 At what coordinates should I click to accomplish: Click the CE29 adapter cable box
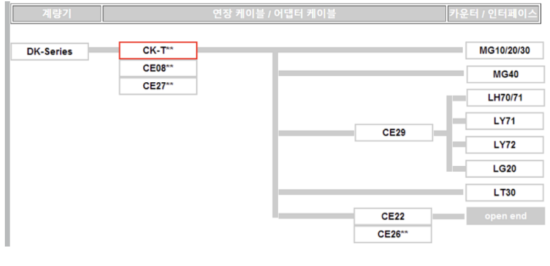[x=394, y=133]
